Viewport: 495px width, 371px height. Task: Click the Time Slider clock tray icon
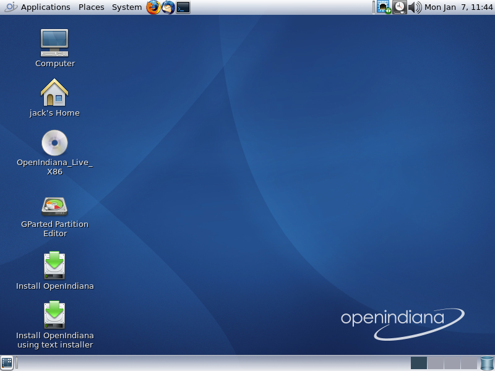[400, 7]
